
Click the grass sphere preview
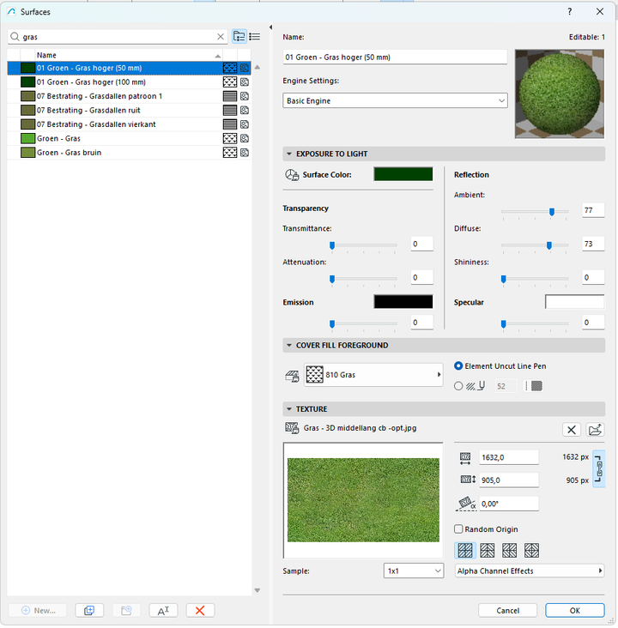pyautogui.click(x=560, y=94)
